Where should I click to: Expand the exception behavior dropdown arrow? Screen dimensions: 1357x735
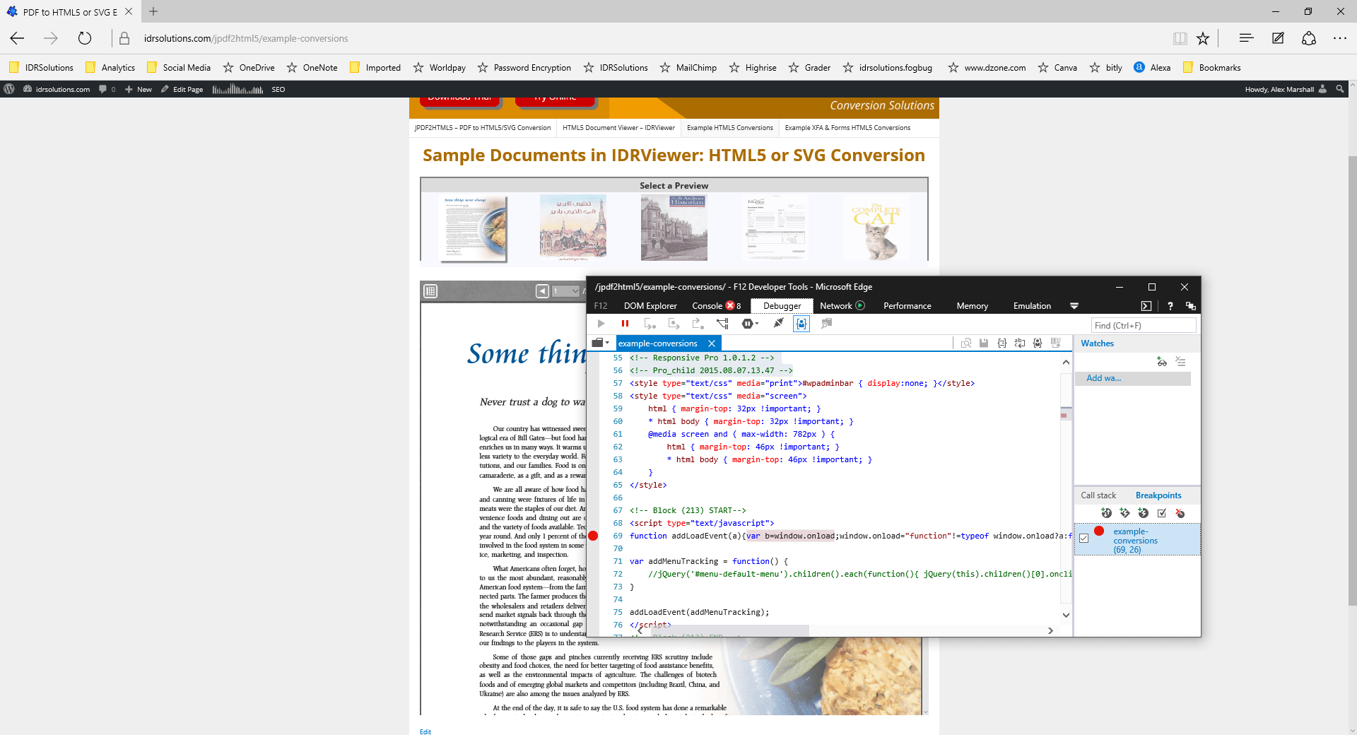(x=757, y=324)
